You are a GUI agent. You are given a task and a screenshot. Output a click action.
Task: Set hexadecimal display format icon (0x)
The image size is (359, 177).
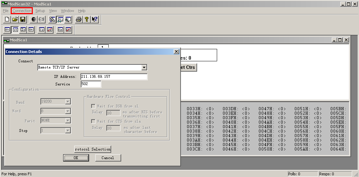31,30
